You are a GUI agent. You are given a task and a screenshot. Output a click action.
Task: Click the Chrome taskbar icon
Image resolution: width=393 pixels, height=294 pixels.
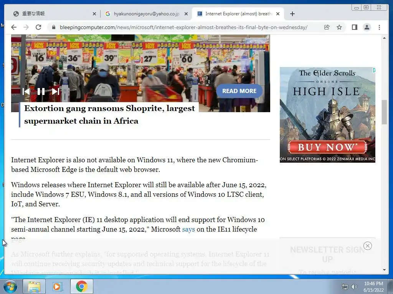click(82, 286)
